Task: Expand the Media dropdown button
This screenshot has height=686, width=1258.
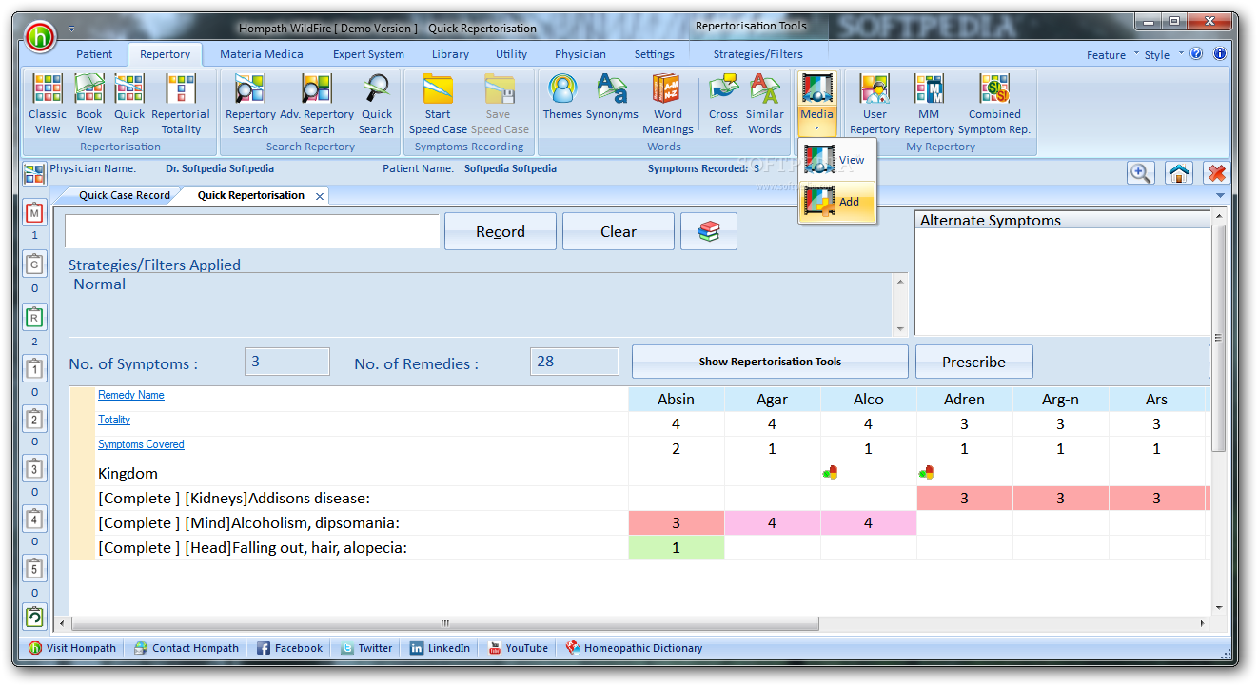Action: (816, 105)
